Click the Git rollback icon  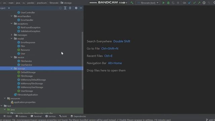[209, 3]
